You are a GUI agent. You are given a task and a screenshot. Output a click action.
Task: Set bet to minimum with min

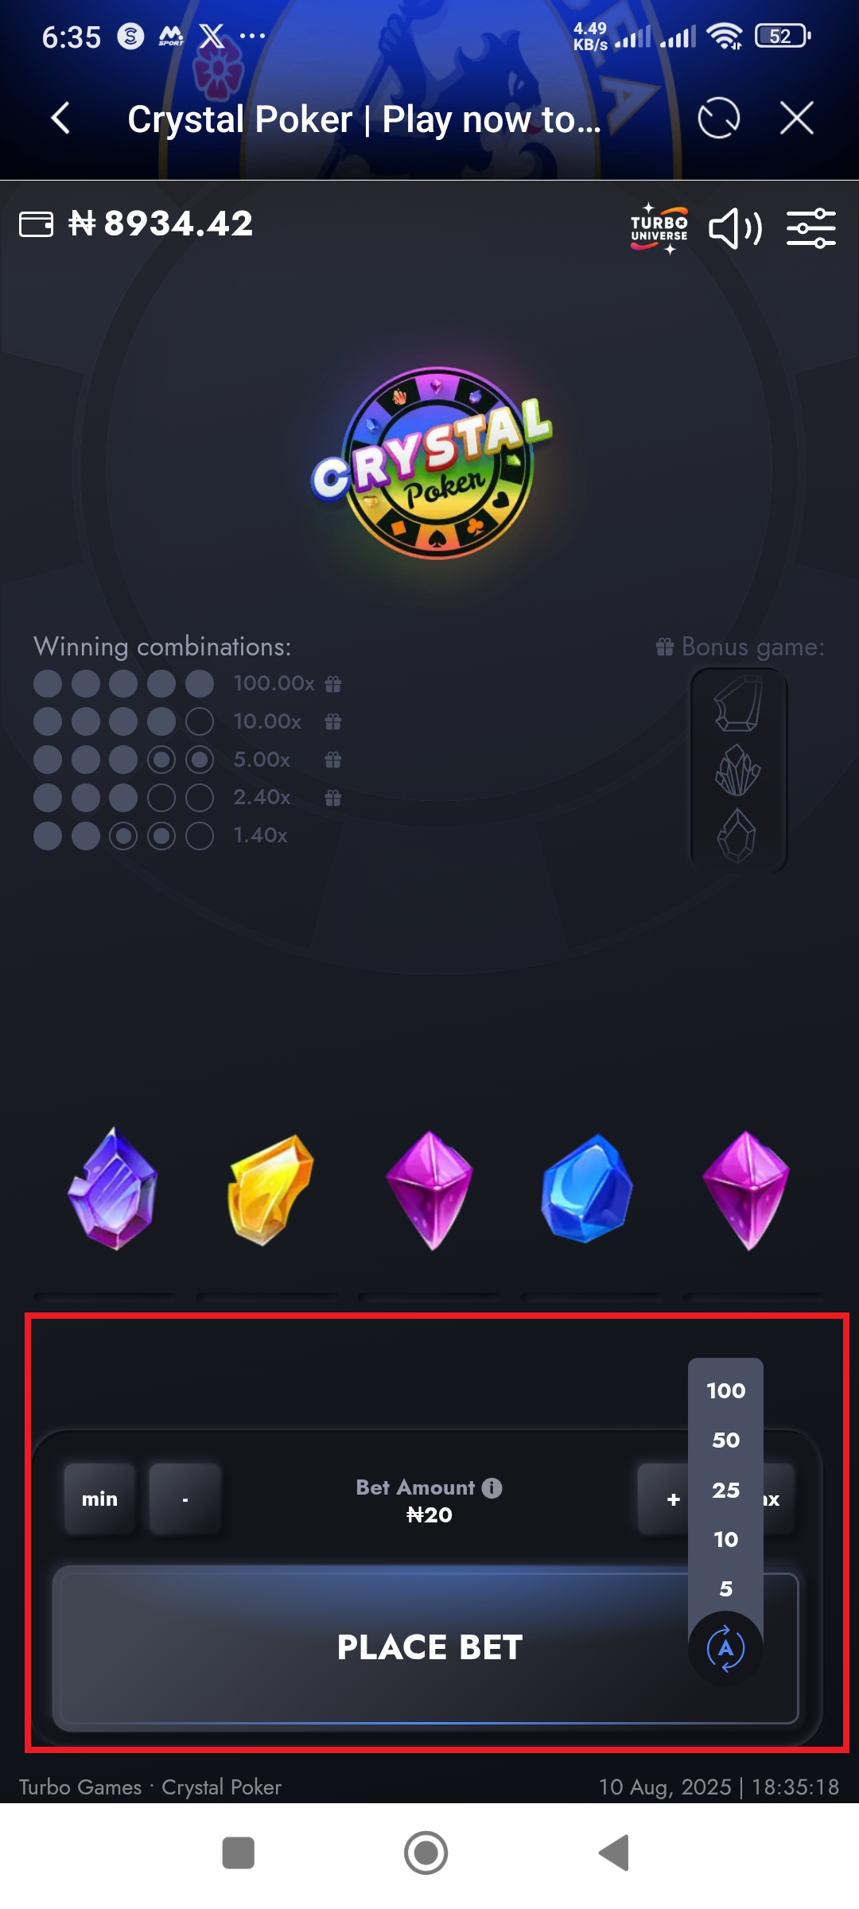99,1499
